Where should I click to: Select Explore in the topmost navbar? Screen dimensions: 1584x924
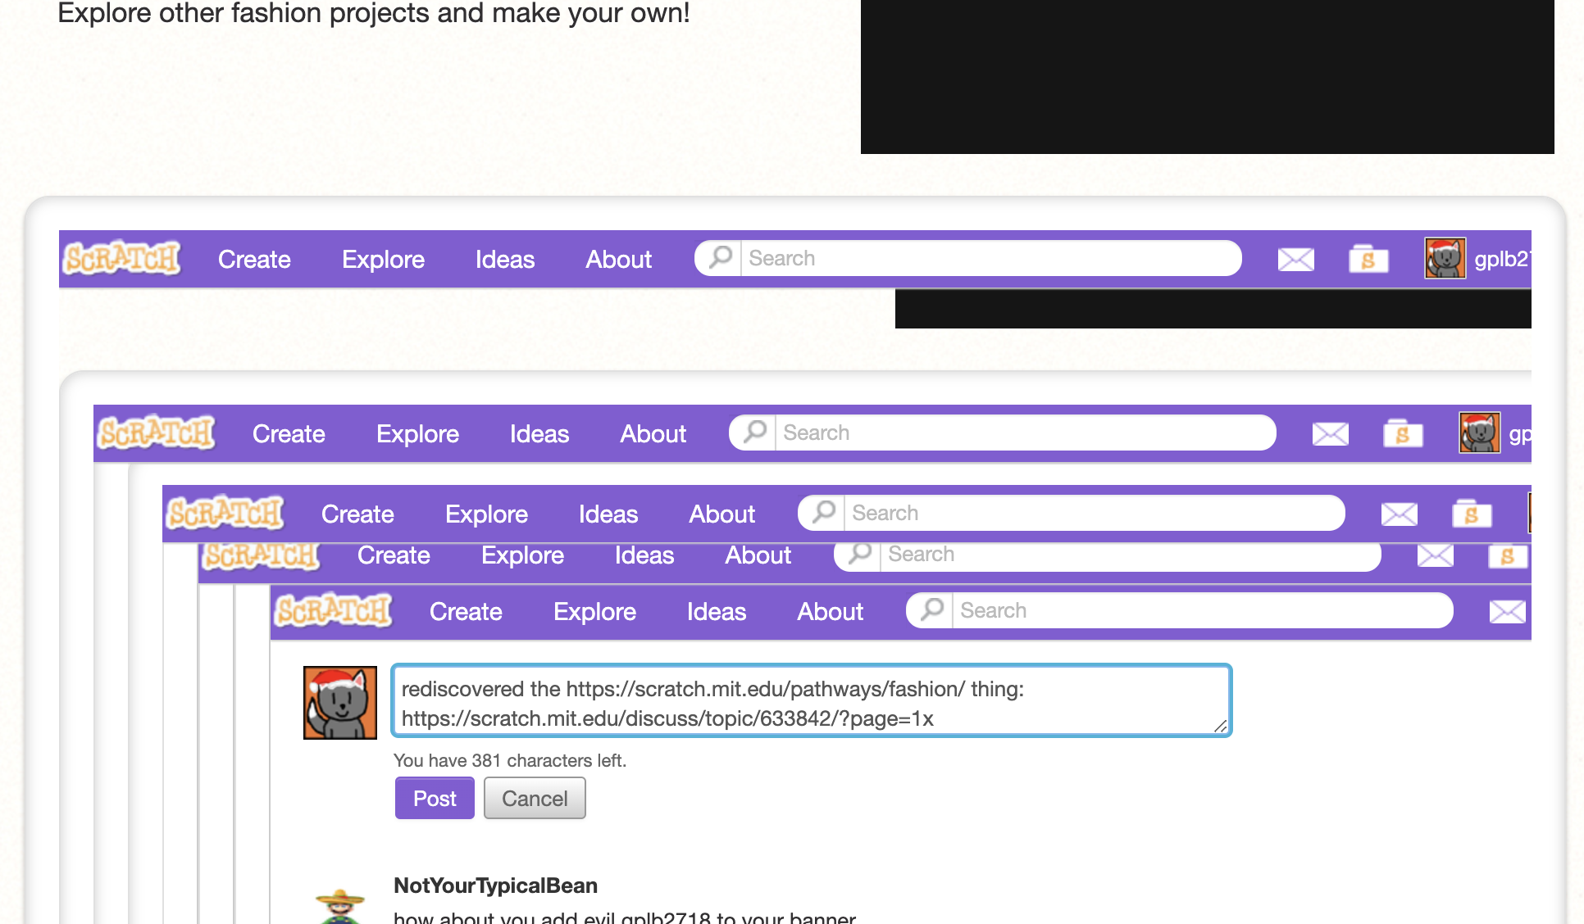tap(383, 260)
